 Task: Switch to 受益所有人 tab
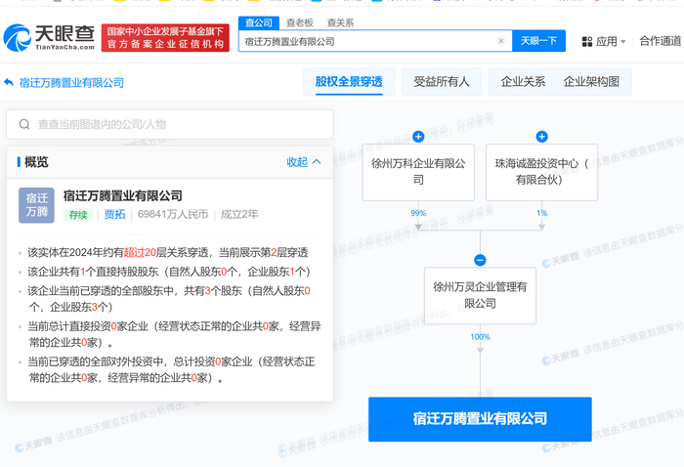[442, 81]
